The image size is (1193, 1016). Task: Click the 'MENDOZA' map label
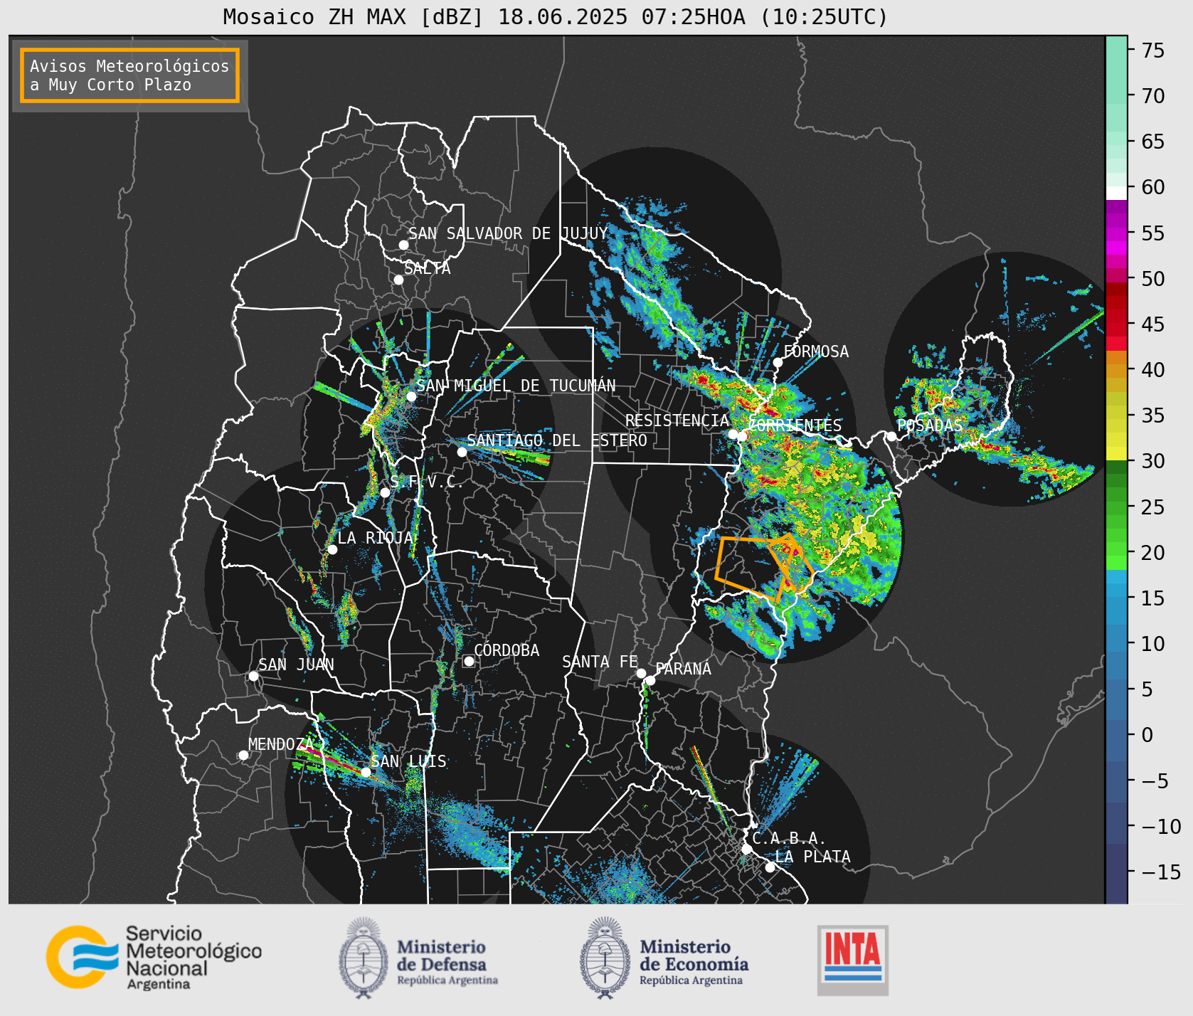[280, 744]
